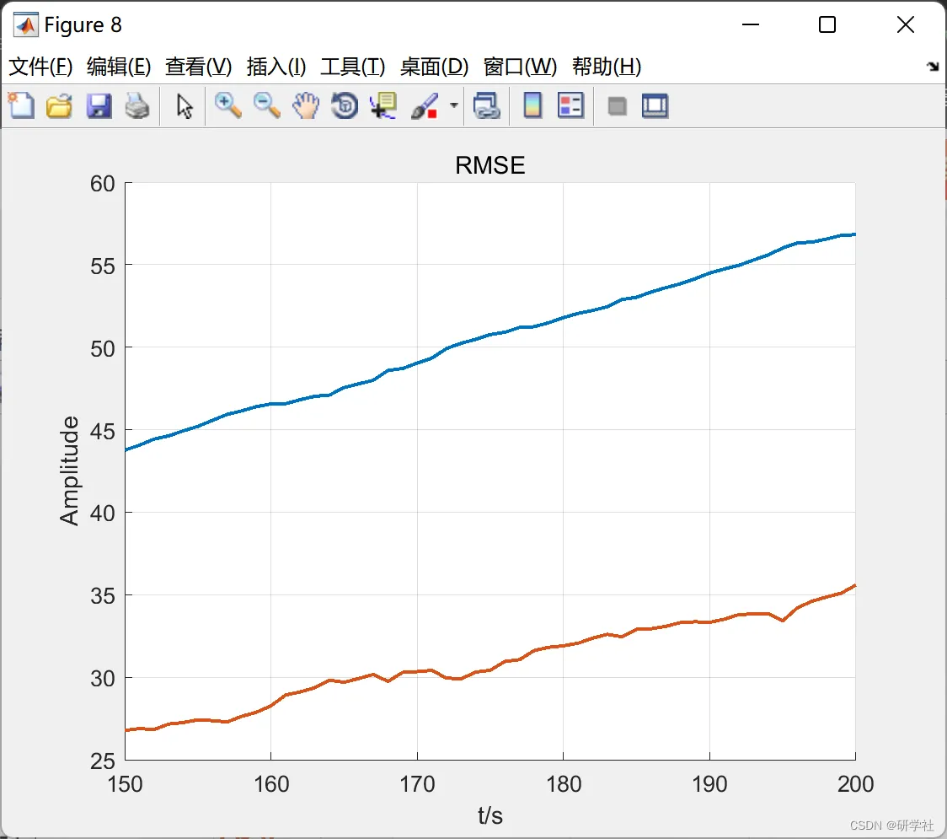Click the blue RMSE curve
This screenshot has height=839, width=947.
pos(490,333)
